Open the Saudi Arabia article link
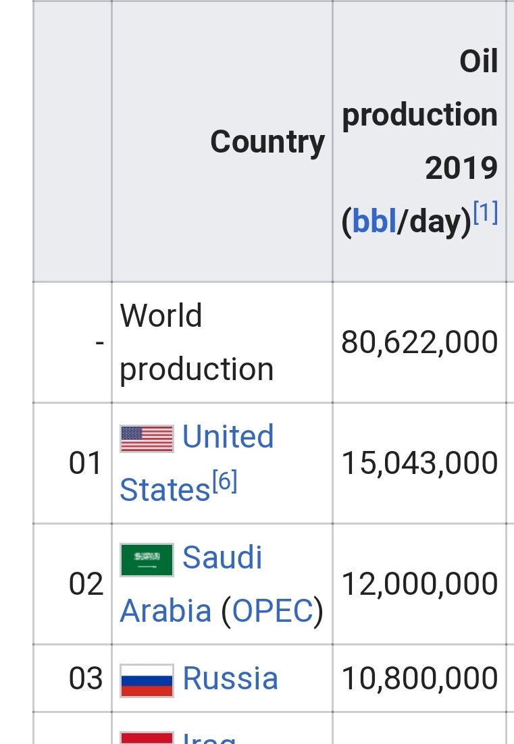The width and height of the screenshot is (514, 744). point(222,558)
